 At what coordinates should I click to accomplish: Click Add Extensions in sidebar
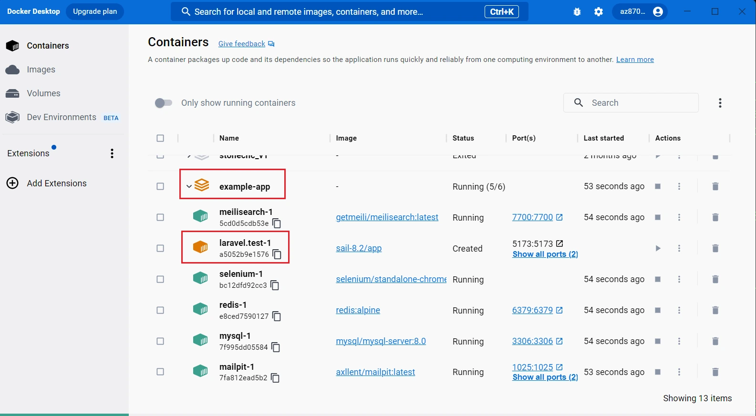click(x=47, y=183)
